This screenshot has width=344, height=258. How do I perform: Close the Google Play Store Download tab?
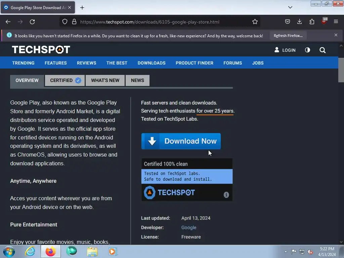[x=70, y=7]
